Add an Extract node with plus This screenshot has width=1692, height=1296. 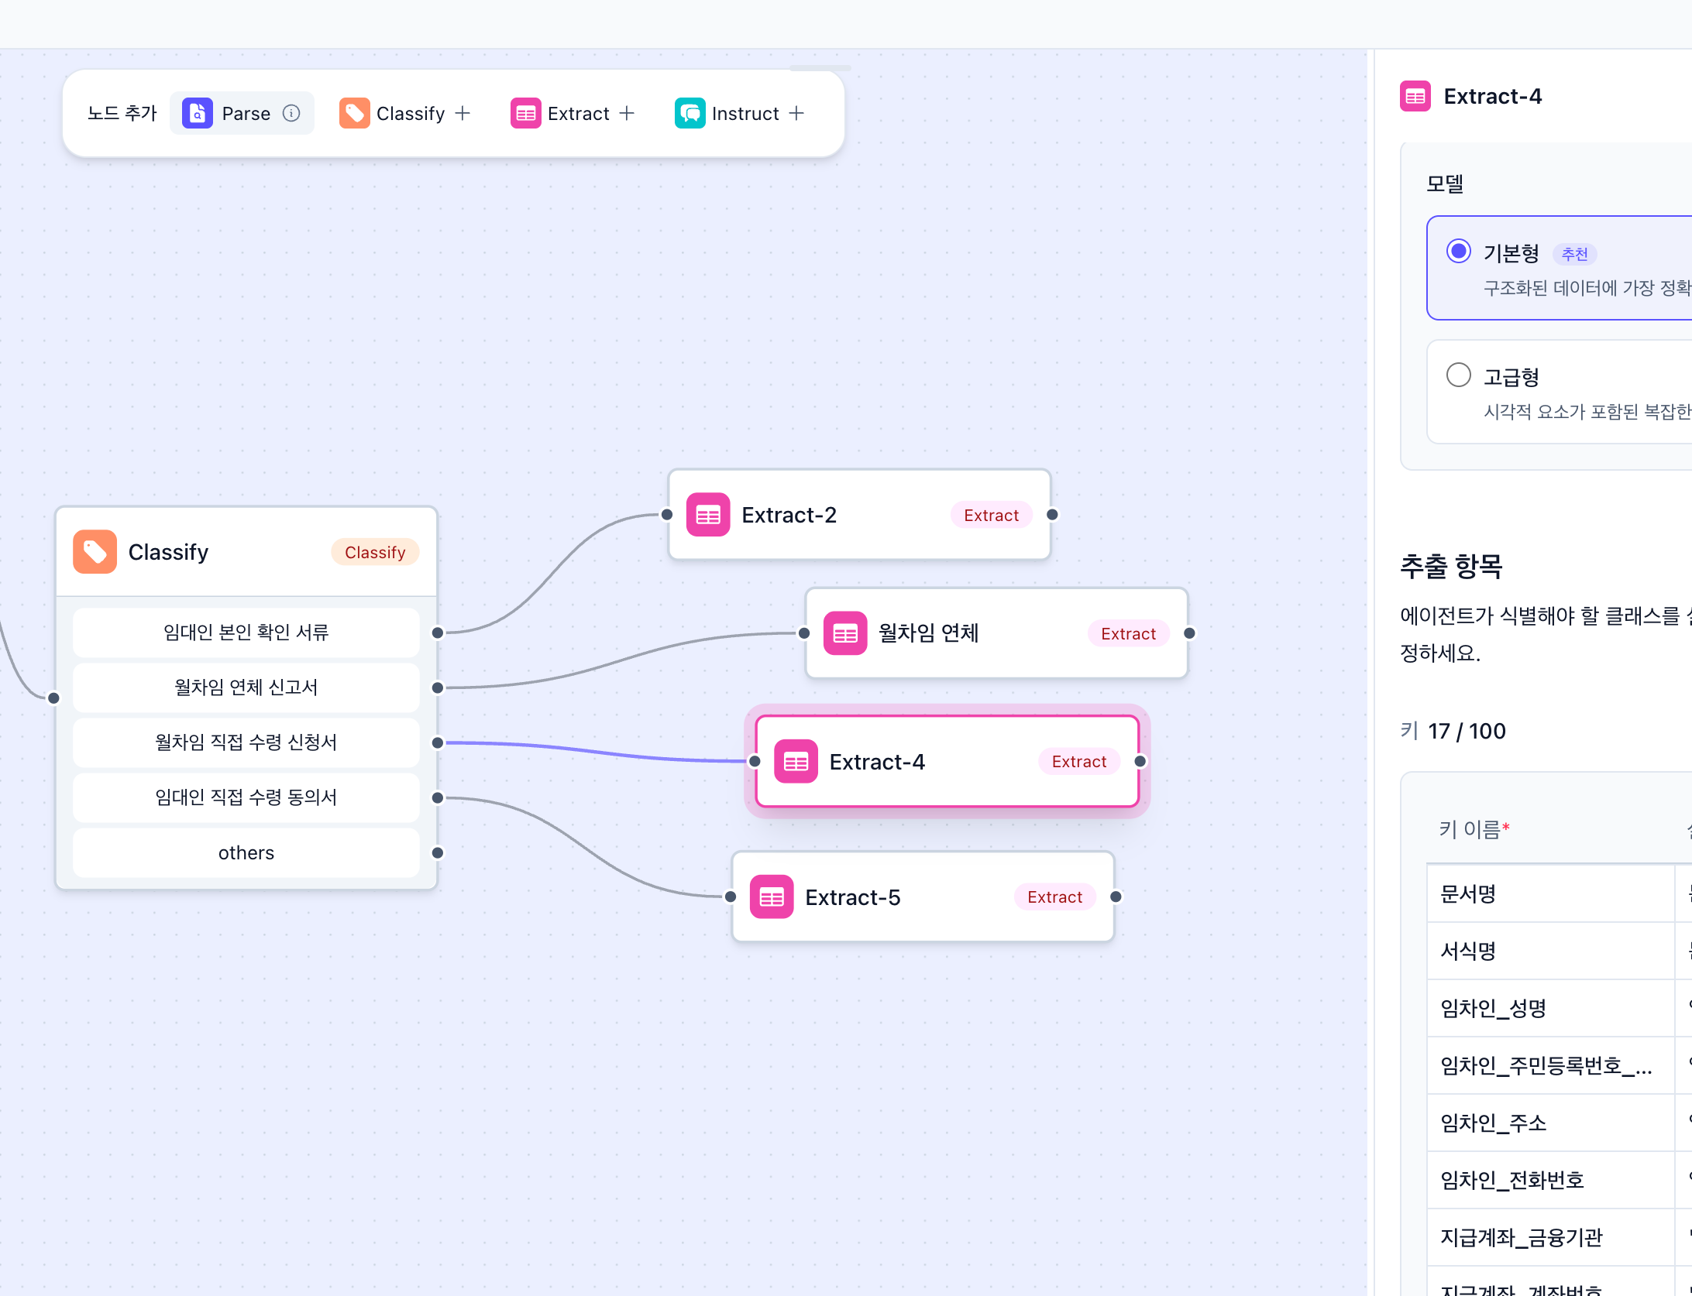(627, 113)
